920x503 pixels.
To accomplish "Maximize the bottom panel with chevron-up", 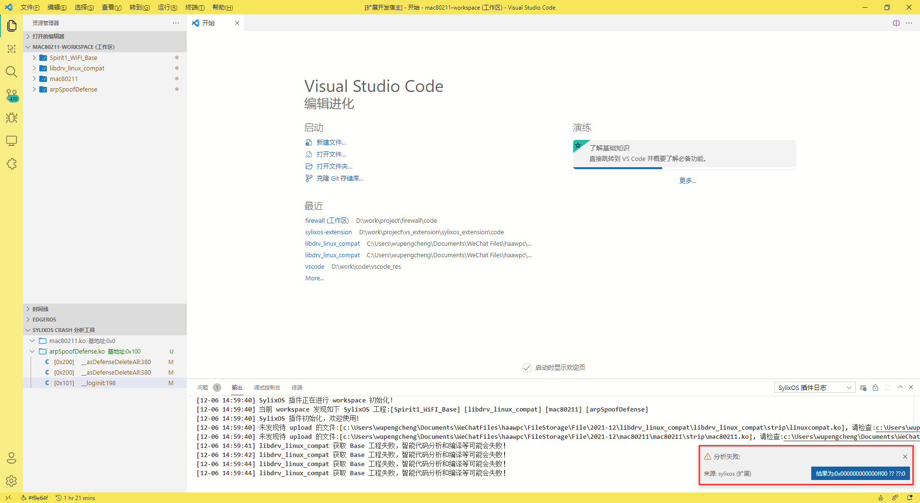I will (900, 387).
